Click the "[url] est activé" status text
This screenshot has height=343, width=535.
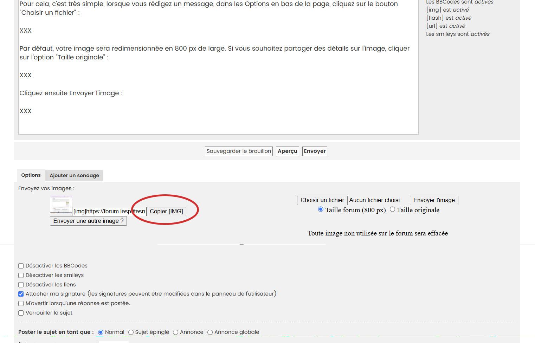(446, 26)
